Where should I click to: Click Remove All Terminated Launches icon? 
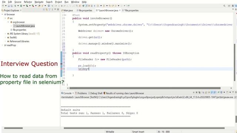click(x=200, y=92)
